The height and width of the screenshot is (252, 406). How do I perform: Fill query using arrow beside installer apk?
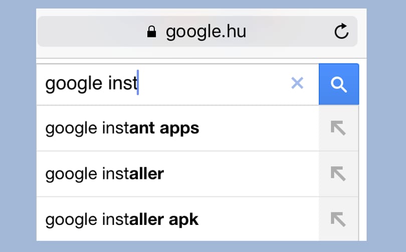338,219
